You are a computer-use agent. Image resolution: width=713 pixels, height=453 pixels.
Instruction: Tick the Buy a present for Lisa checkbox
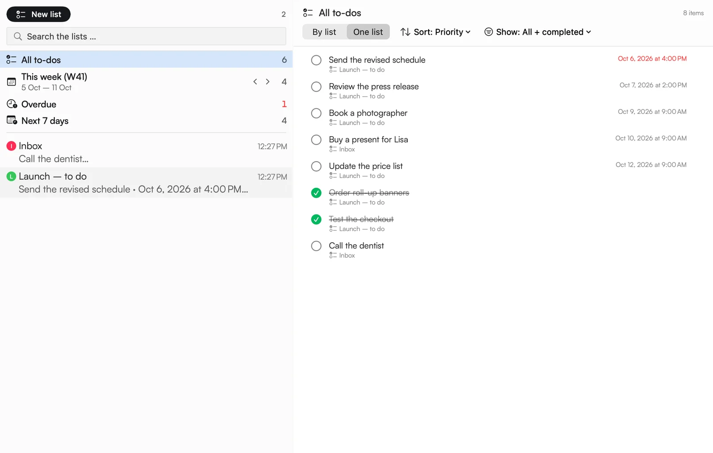tap(316, 140)
